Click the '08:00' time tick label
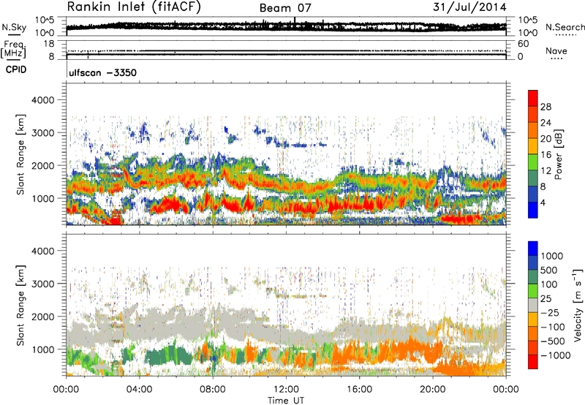 213,390
